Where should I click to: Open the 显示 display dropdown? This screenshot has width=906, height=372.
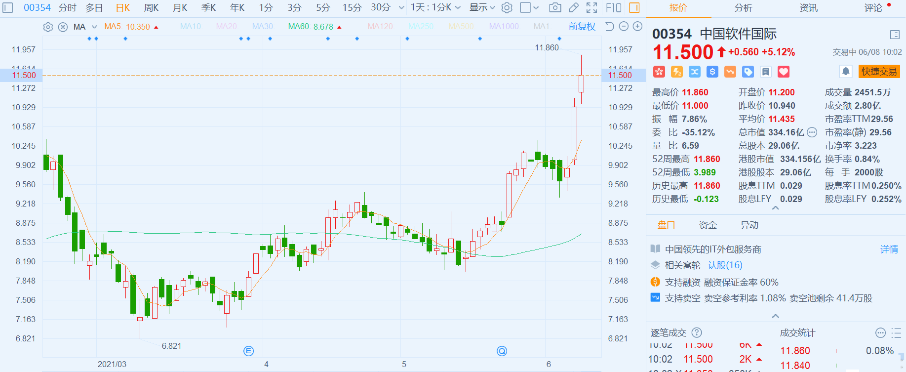tap(482, 7)
